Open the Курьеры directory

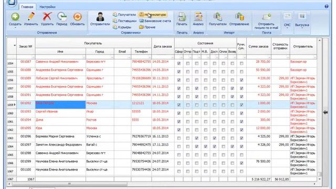point(122,27)
